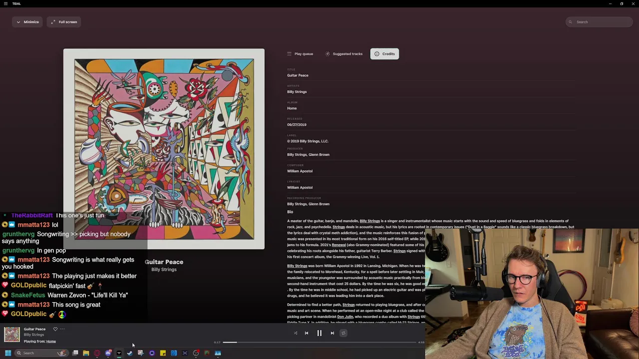Click the Bio heading
Image resolution: width=639 pixels, height=359 pixels.
pyautogui.click(x=290, y=212)
